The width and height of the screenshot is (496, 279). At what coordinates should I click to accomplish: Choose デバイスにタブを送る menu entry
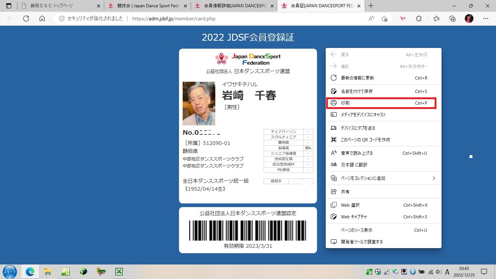pyautogui.click(x=383, y=128)
